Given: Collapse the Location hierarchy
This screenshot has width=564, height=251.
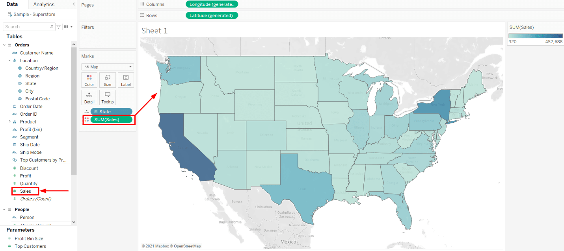Looking at the screenshot, I should (x=9, y=61).
